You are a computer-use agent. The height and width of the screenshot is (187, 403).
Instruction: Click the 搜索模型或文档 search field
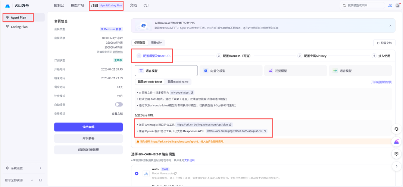(363, 5)
